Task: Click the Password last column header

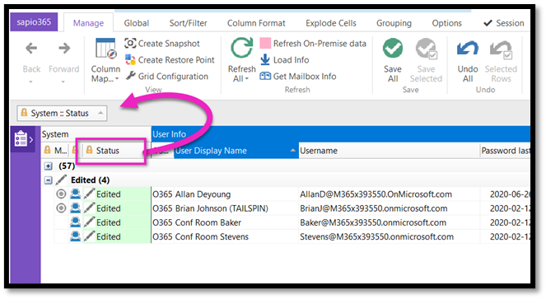Action: pos(505,151)
